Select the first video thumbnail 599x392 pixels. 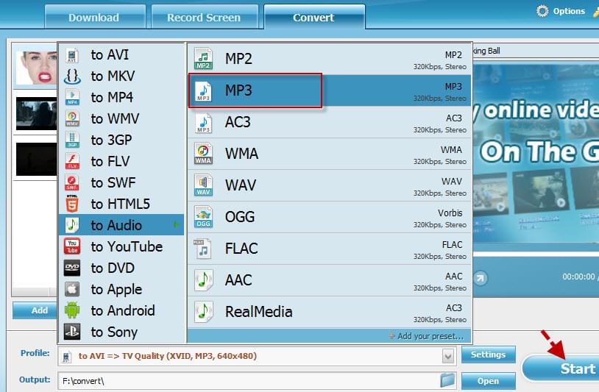click(x=37, y=68)
